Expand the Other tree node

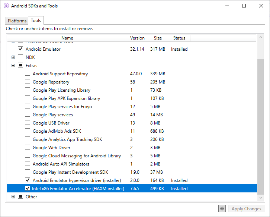[13, 196]
